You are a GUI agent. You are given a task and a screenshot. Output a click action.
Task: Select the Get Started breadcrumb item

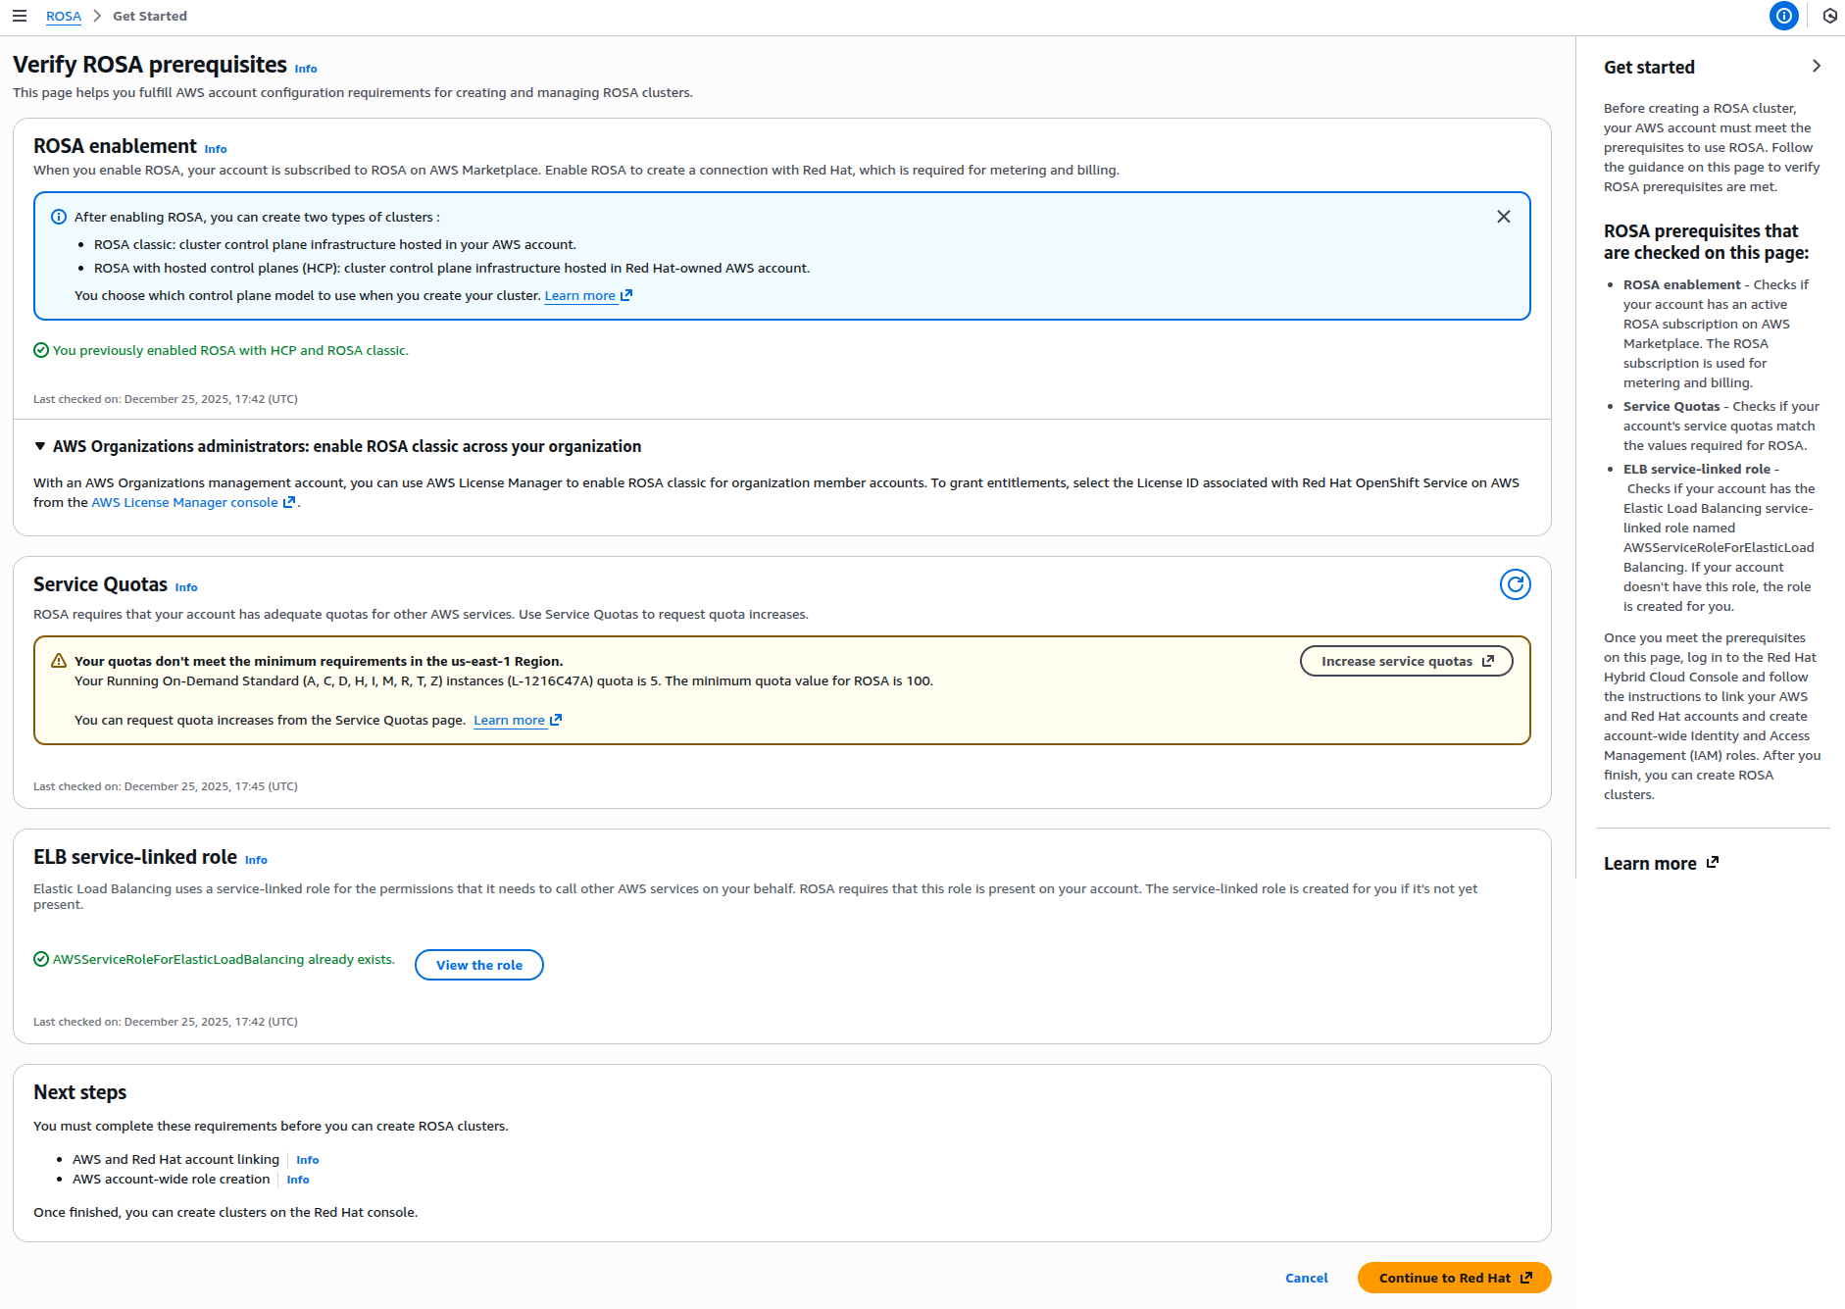click(149, 16)
